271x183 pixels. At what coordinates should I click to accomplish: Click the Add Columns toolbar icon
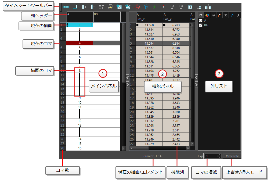(x=84, y=7)
